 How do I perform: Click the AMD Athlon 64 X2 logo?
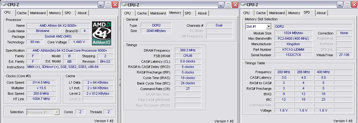pyautogui.click(x=102, y=34)
